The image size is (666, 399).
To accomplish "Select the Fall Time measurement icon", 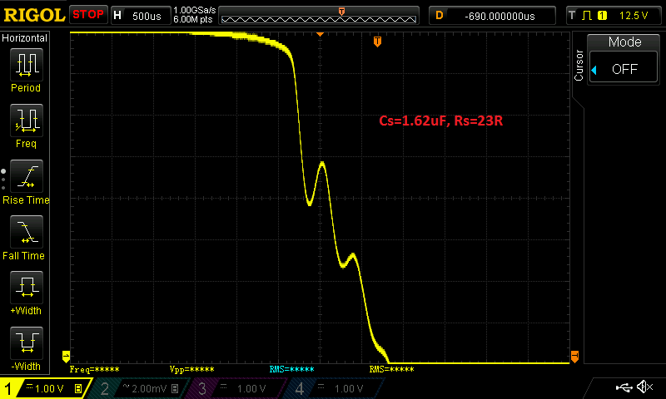I will point(27,232).
